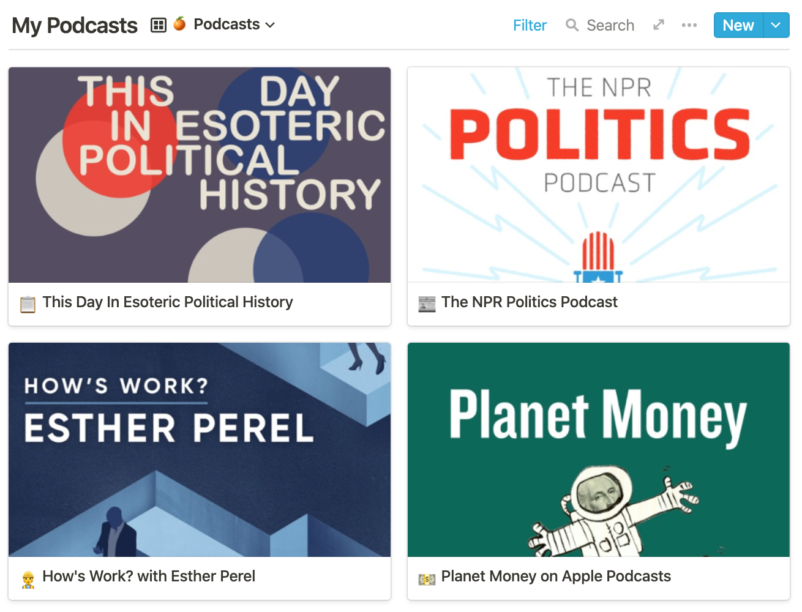Click the gallery view grid icon
Screen dimensions: 802x612
tap(159, 25)
